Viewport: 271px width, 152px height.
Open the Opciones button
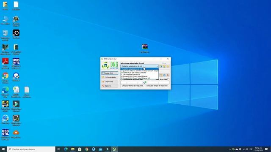coord(110,86)
